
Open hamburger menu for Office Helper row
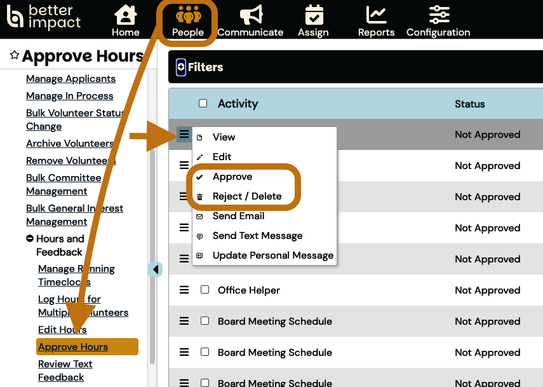[x=184, y=290]
